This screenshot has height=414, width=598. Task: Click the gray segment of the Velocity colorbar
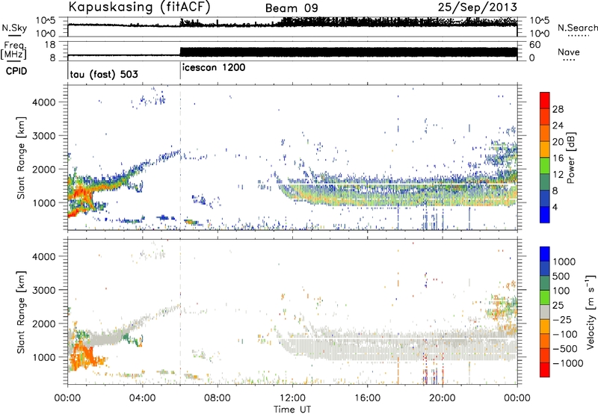pos(545,312)
